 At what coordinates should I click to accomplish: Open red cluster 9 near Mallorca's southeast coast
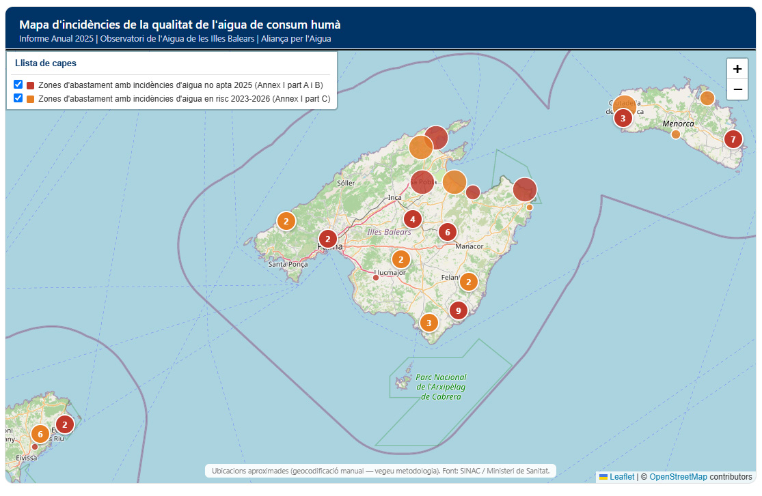pyautogui.click(x=459, y=310)
